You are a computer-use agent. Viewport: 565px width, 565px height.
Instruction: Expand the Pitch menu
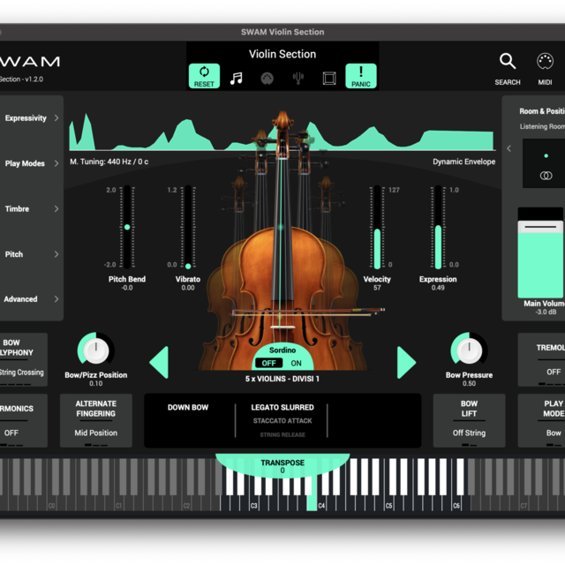coord(31,254)
